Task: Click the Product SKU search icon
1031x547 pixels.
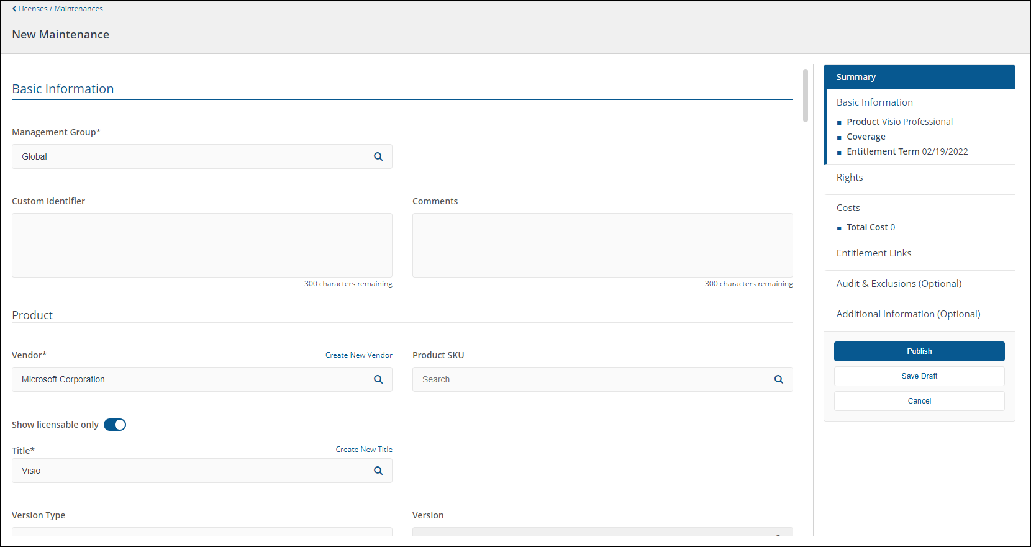Action: pos(778,379)
